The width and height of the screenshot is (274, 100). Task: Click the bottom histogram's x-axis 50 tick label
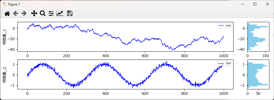(x=258, y=94)
